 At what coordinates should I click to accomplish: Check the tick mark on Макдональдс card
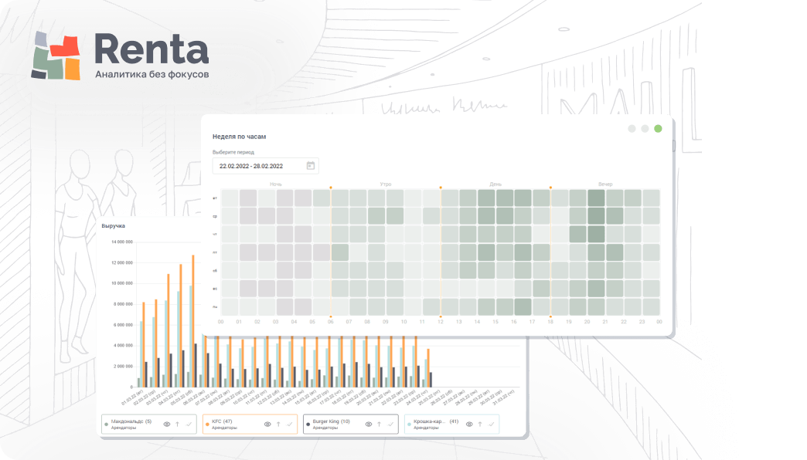[x=189, y=424]
